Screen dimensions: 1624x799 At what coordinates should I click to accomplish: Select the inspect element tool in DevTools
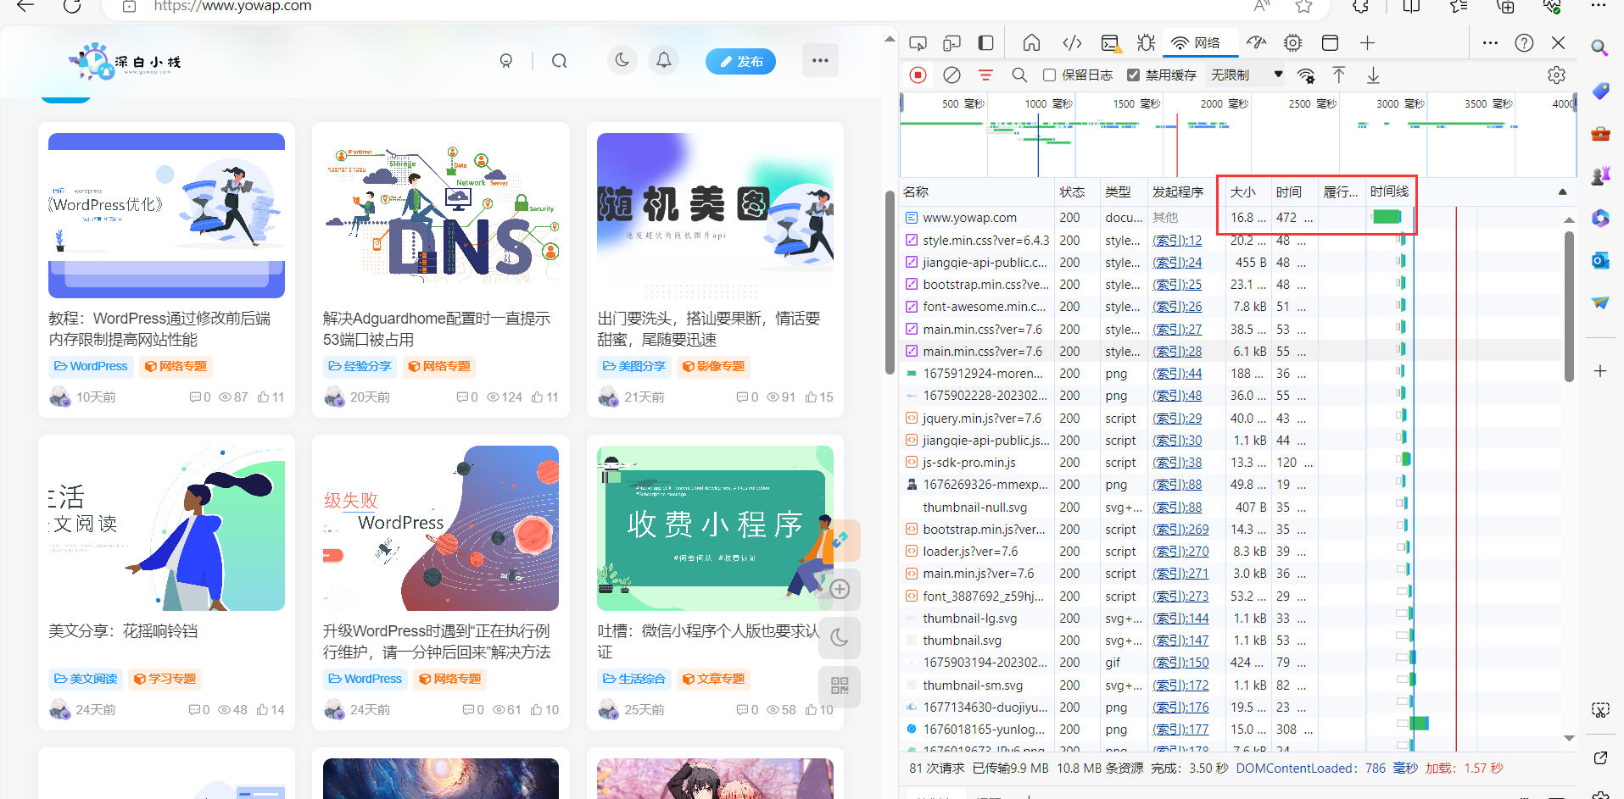click(918, 42)
